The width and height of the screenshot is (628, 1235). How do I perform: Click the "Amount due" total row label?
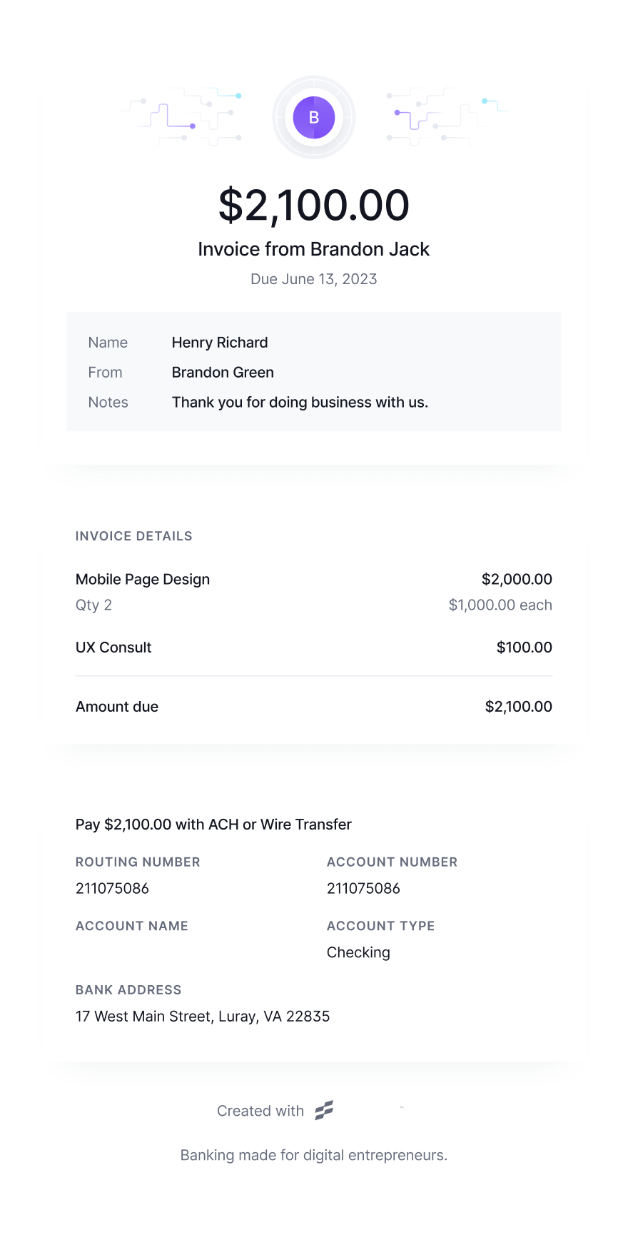point(117,707)
